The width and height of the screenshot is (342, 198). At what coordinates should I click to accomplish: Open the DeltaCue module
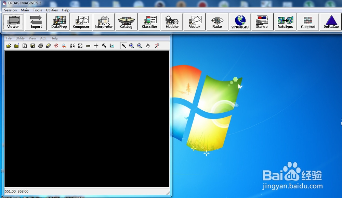(x=331, y=22)
